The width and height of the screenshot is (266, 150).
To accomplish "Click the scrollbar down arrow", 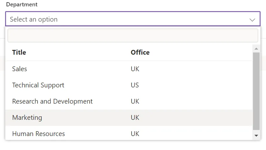I will (256, 136).
